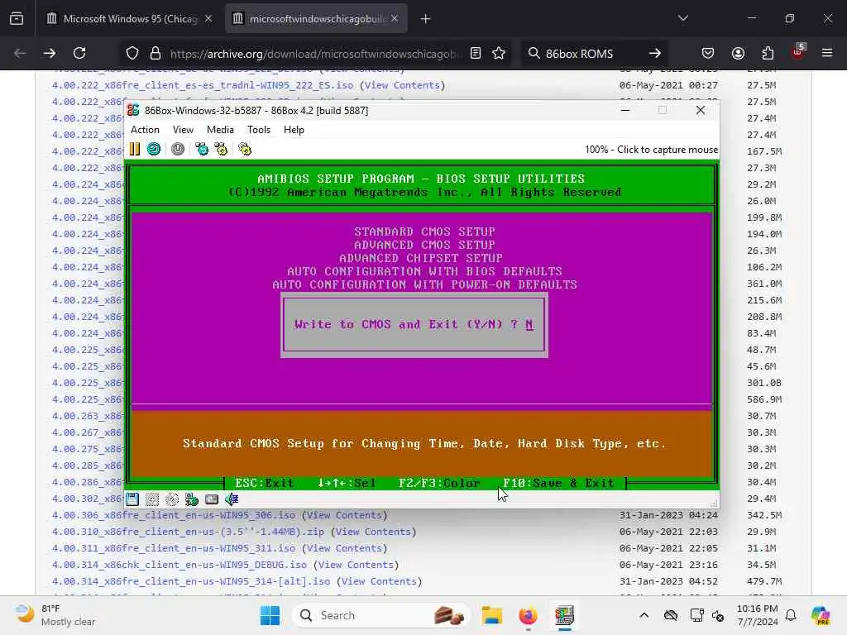Switch to Firefox on the taskbar
847x635 pixels.
(528, 615)
